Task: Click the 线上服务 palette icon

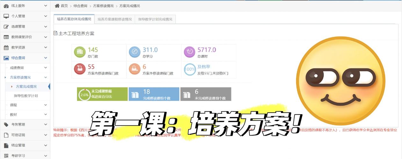Action: click(x=6, y=6)
